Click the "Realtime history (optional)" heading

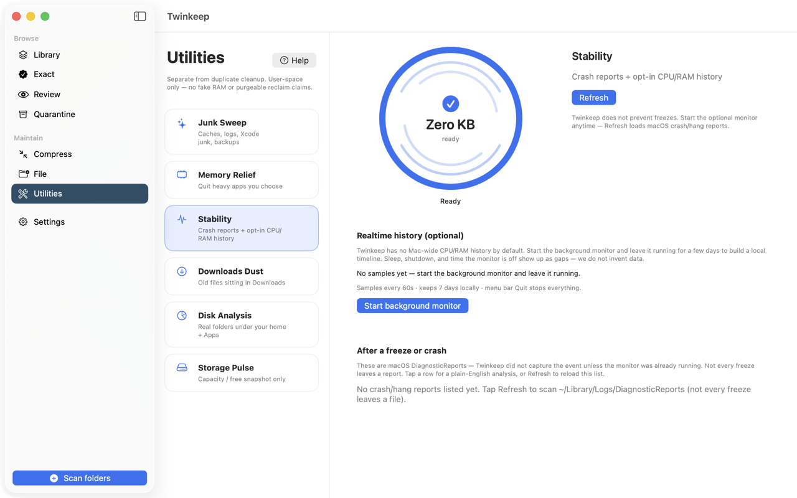pos(410,235)
